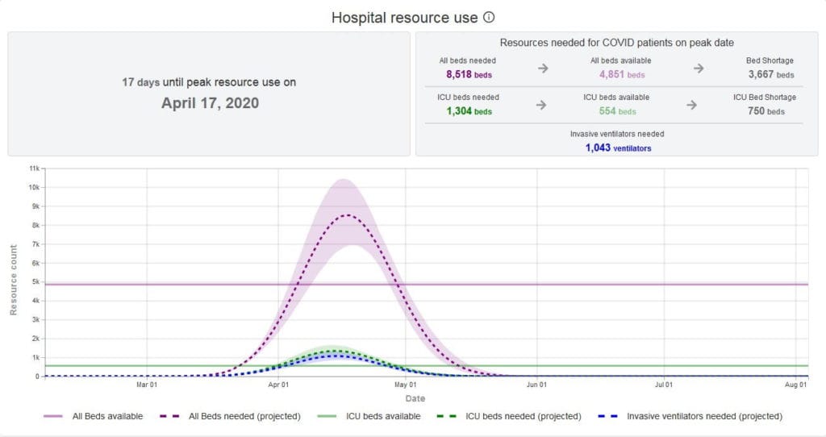
Task: Click the 750 ICU bed shortage value
Action: click(x=765, y=111)
